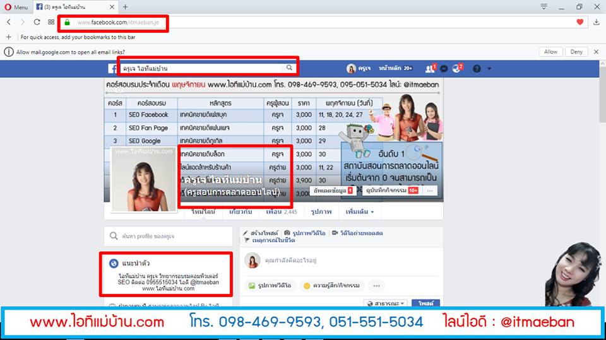Go to หน้าหลัก home link
The width and height of the screenshot is (606, 340).
[x=395, y=68]
